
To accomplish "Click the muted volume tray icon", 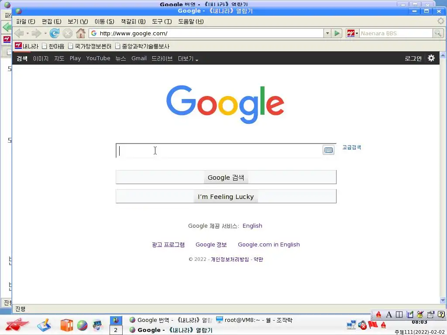I will (362, 325).
